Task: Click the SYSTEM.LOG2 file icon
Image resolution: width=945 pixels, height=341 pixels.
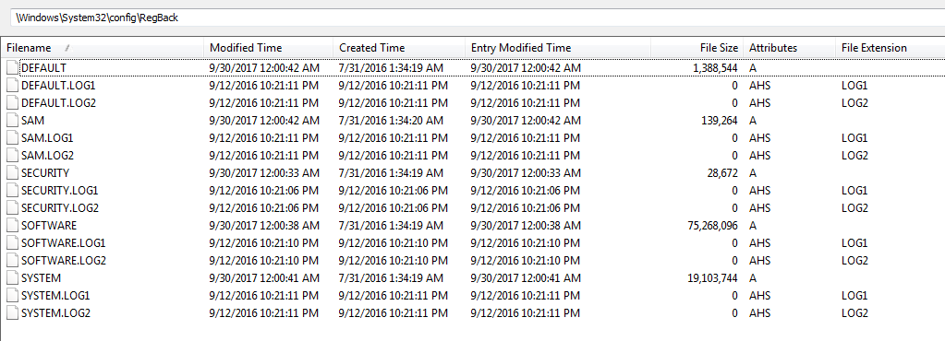Action: [x=12, y=312]
